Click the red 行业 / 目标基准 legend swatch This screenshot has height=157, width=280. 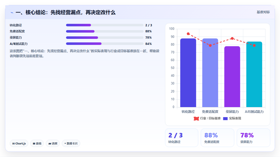pyautogui.click(x=196, y=118)
